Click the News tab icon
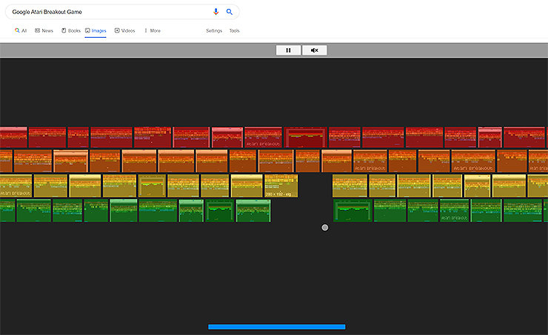548x335 pixels. click(37, 31)
